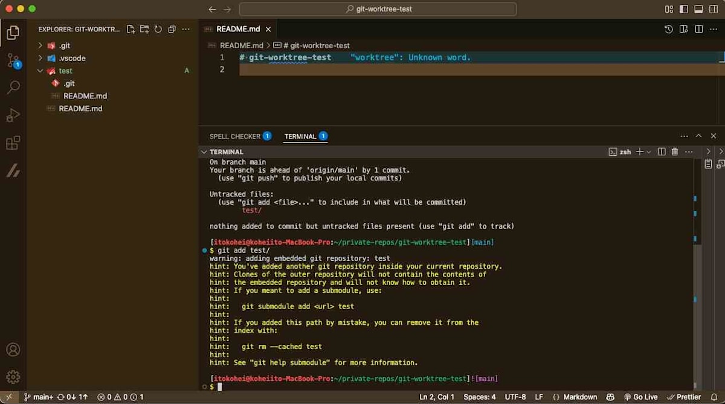Open the remote window indicator in status bar

8,397
